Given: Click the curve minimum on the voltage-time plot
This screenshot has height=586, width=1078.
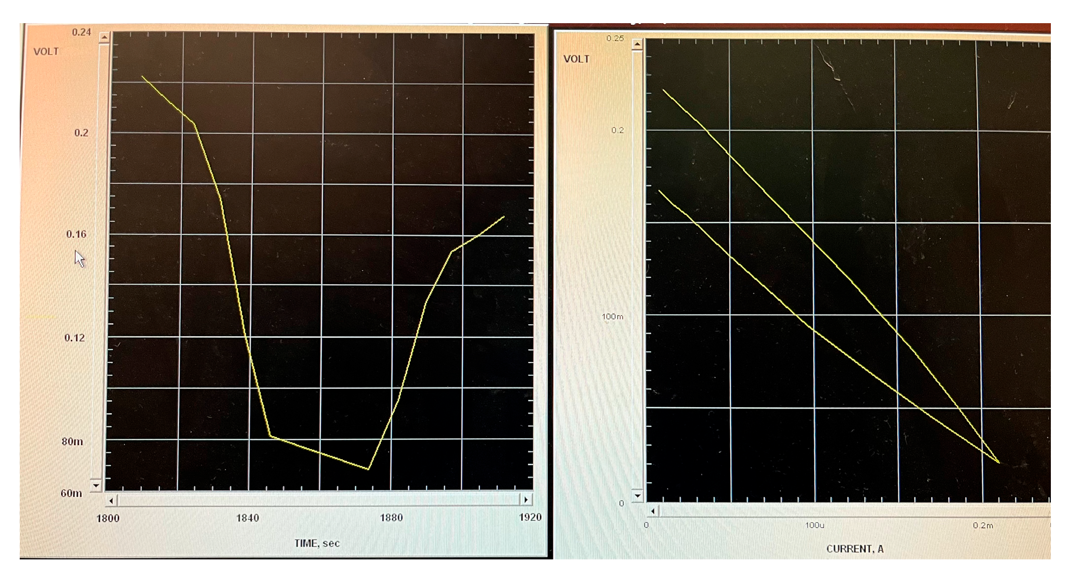Looking at the screenshot, I should tap(368, 469).
